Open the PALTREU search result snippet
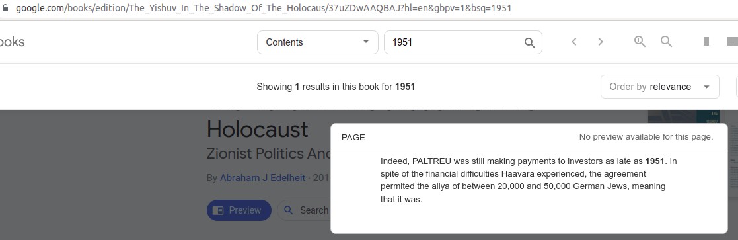 point(529,180)
